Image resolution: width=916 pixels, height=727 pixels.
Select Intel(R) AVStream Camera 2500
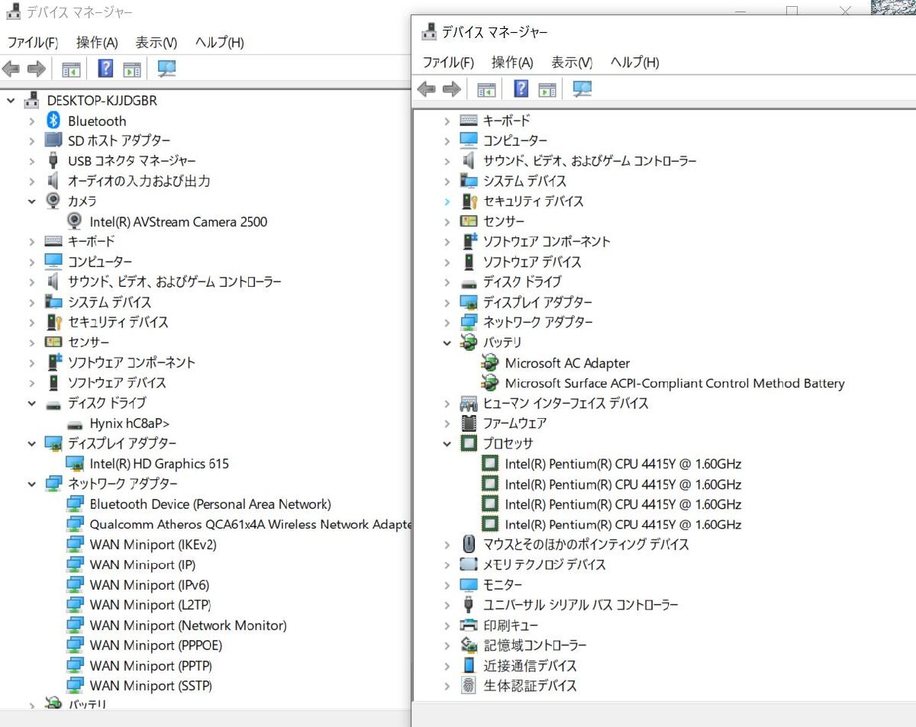[179, 221]
